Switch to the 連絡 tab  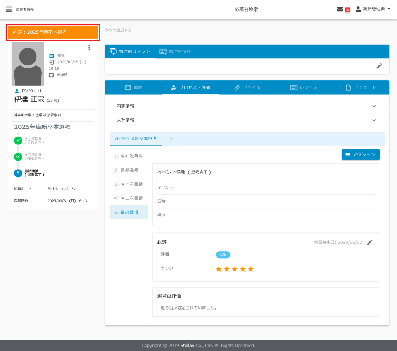coord(133,87)
